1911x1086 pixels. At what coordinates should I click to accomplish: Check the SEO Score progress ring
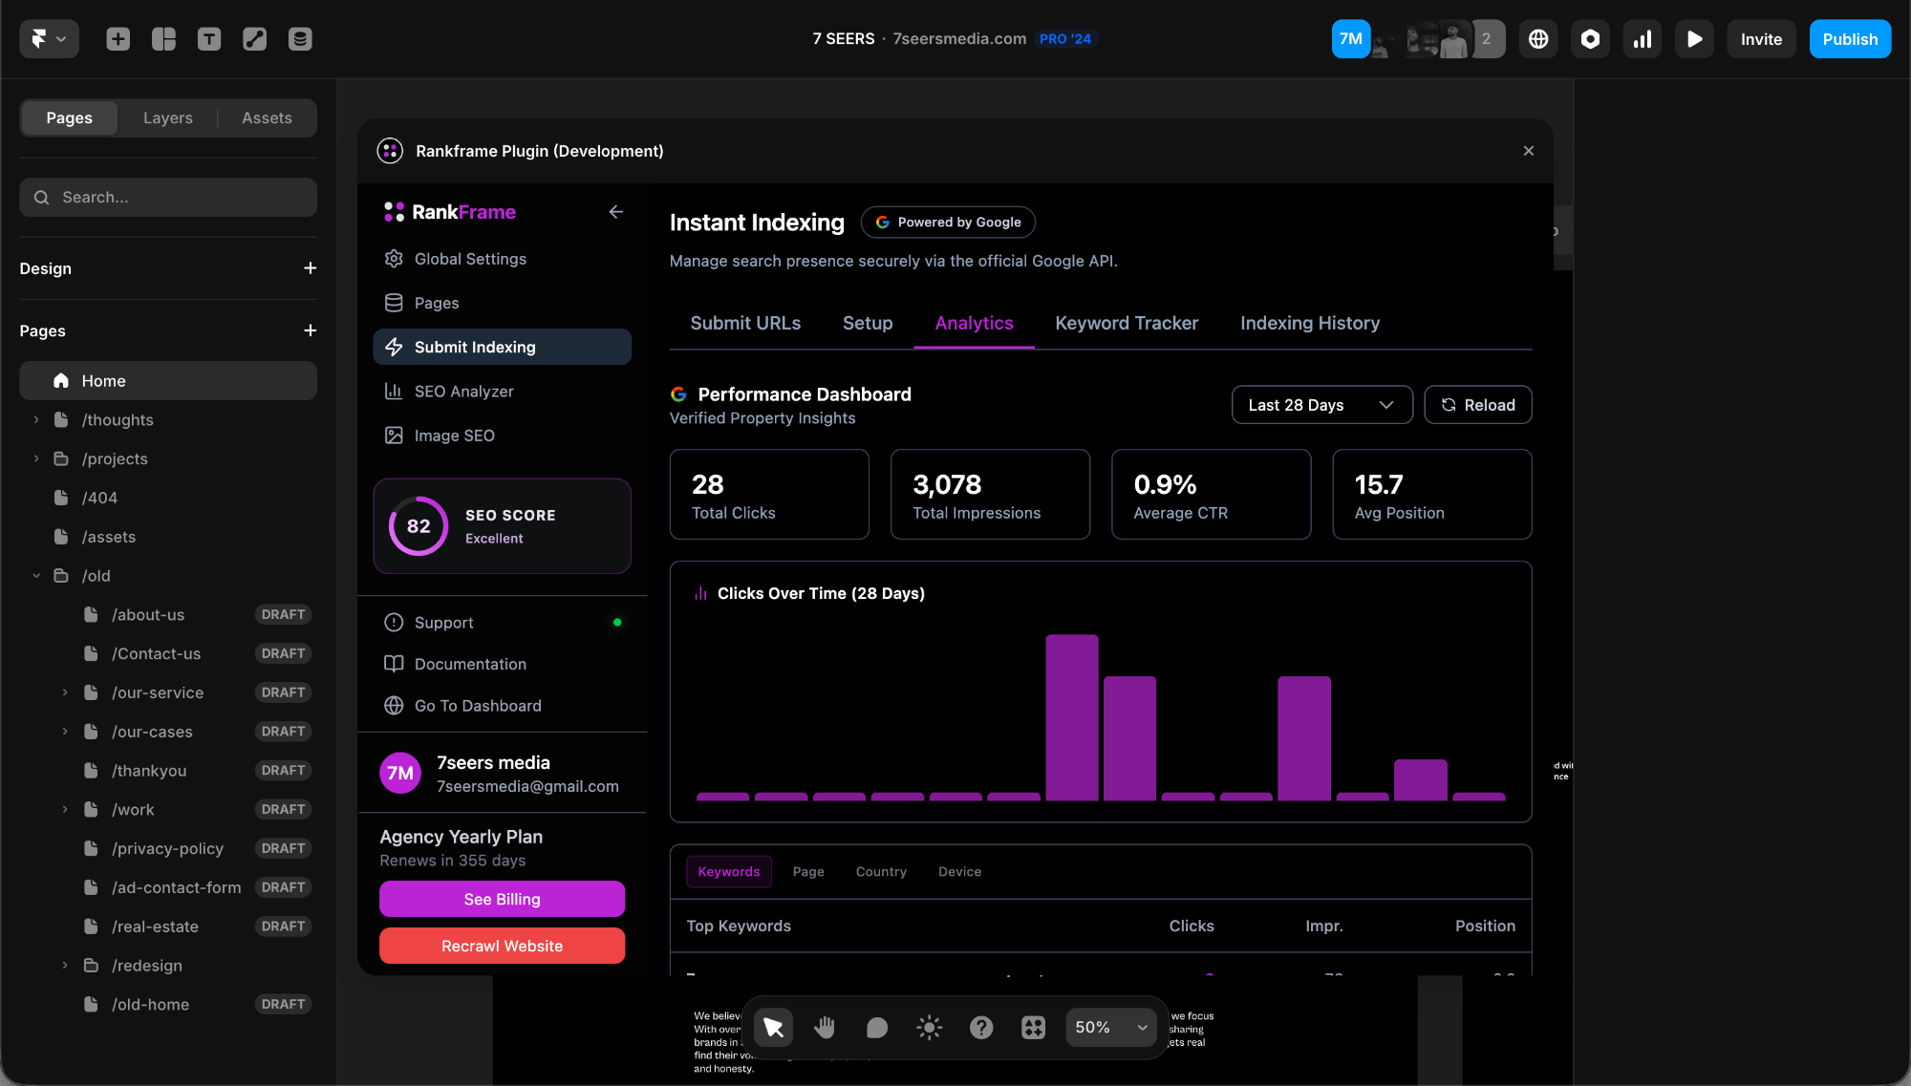(x=418, y=526)
